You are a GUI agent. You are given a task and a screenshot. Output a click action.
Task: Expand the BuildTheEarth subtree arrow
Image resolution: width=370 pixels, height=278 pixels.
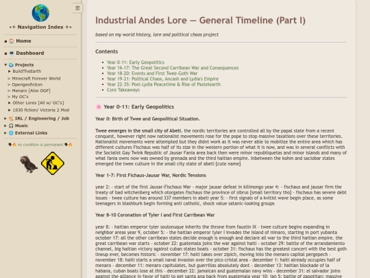tap(10, 71)
